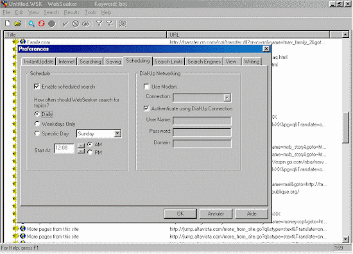Click the WebSeeker application icon in title bar

point(4,4)
